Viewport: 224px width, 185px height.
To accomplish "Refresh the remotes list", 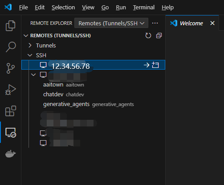I will [148, 35].
